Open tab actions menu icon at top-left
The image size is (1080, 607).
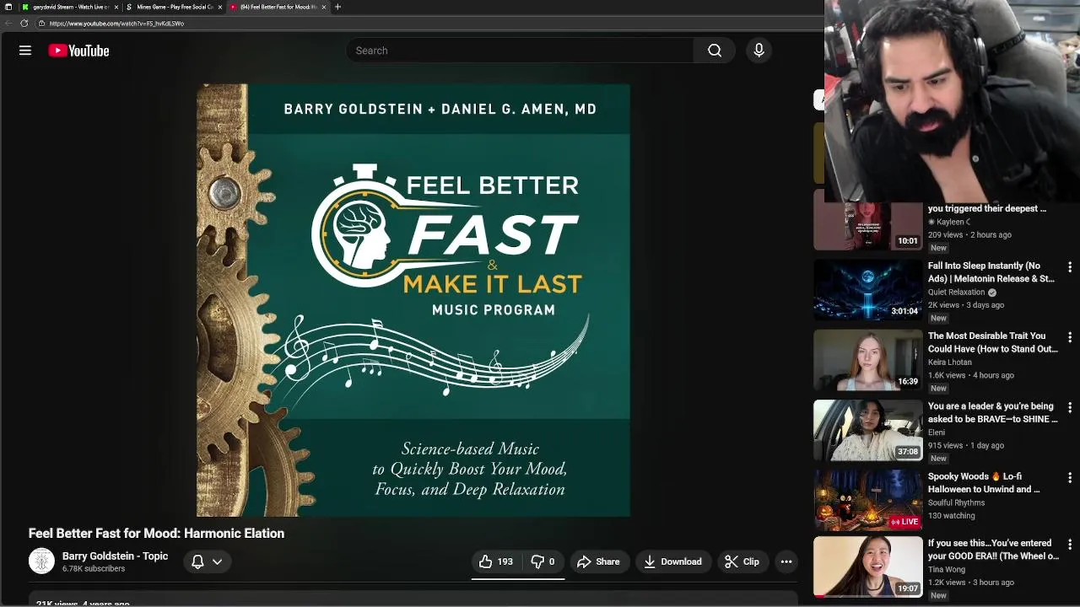(x=8, y=7)
